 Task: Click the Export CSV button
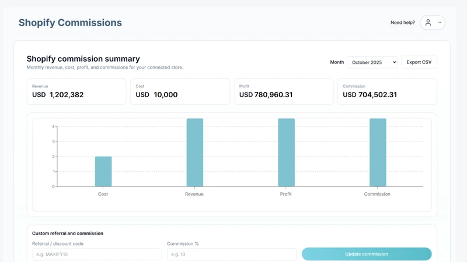[x=419, y=62]
